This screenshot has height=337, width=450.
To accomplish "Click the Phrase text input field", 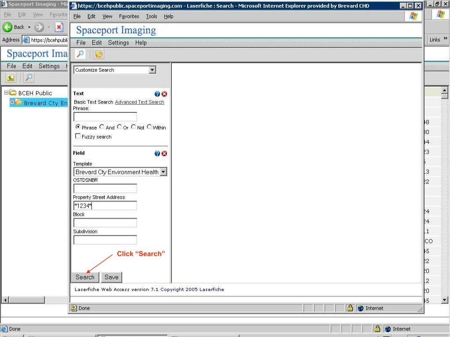I will [105, 117].
